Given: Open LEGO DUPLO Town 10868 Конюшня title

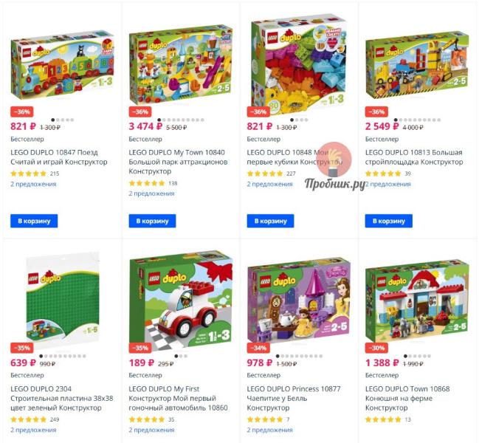Looking at the screenshot, I should 407,398.
